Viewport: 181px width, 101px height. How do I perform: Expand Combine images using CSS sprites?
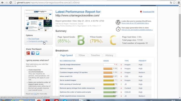(x=74, y=72)
